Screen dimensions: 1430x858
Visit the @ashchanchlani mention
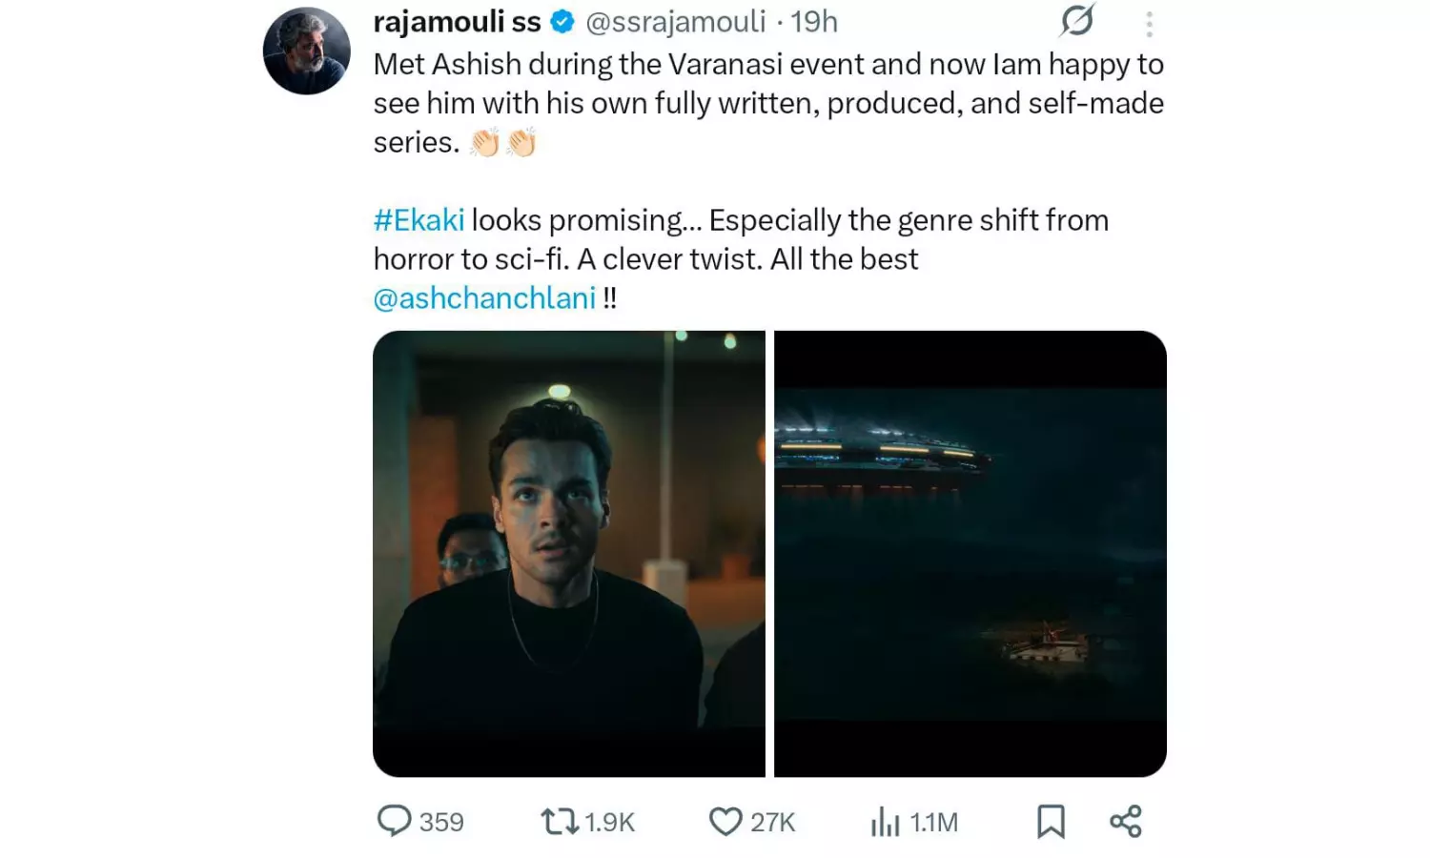(x=484, y=297)
